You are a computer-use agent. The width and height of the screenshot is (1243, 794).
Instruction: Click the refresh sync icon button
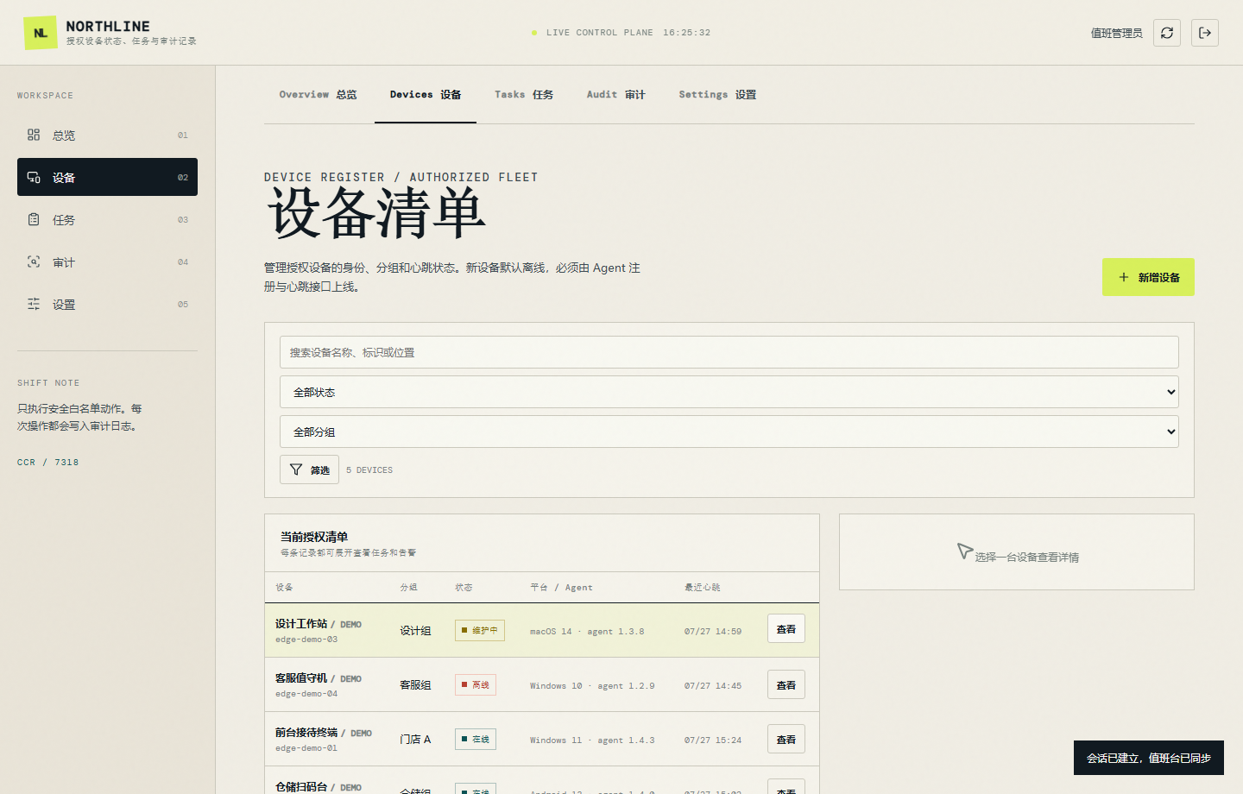(1167, 33)
